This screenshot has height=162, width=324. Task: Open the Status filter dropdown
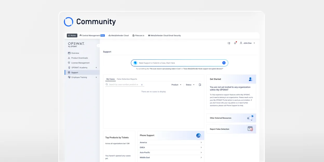(x=190, y=85)
